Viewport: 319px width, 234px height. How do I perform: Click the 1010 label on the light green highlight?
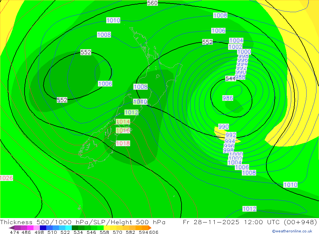click(140, 102)
